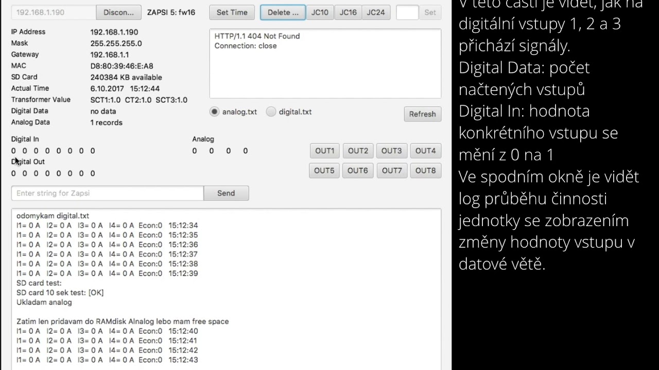
Task: Click the SD Card '240384 KB available' value
Action: point(126,77)
